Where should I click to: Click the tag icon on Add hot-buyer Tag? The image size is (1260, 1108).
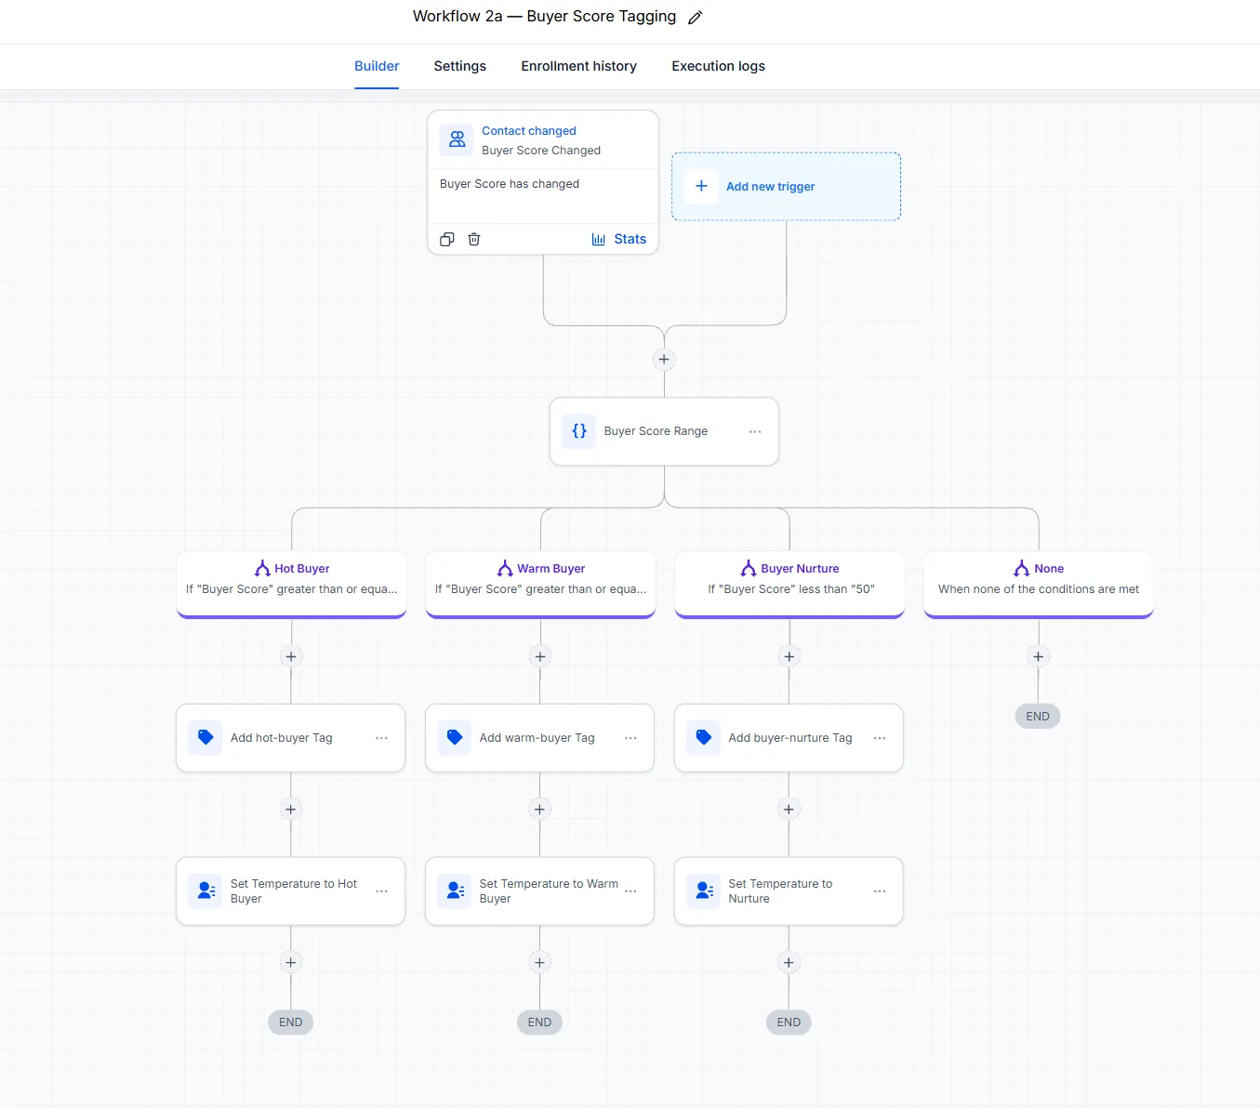(x=206, y=738)
